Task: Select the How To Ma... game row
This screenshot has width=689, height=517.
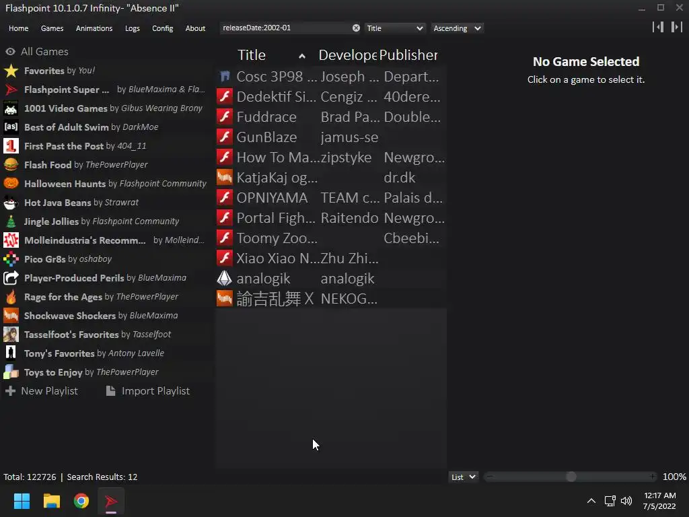Action: tap(331, 158)
